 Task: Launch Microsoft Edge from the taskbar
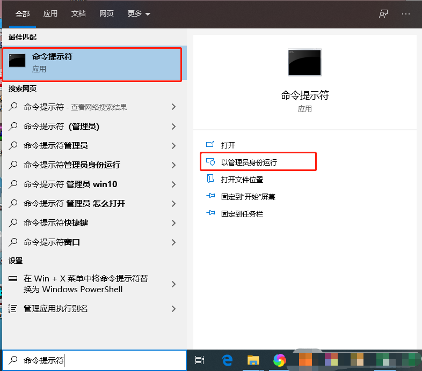(227, 360)
